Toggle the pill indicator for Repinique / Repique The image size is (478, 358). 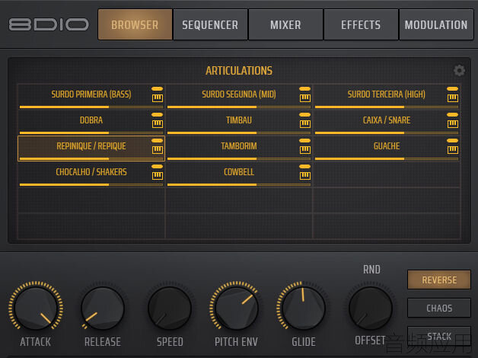(x=158, y=141)
